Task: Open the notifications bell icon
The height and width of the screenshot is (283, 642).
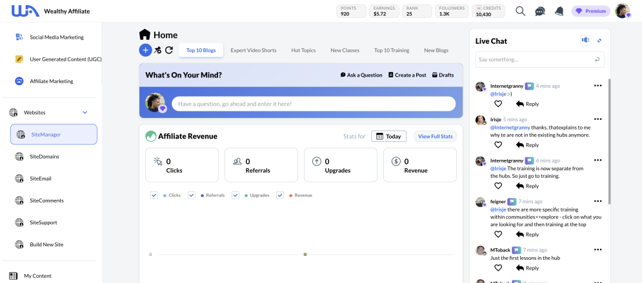Action: click(x=559, y=11)
